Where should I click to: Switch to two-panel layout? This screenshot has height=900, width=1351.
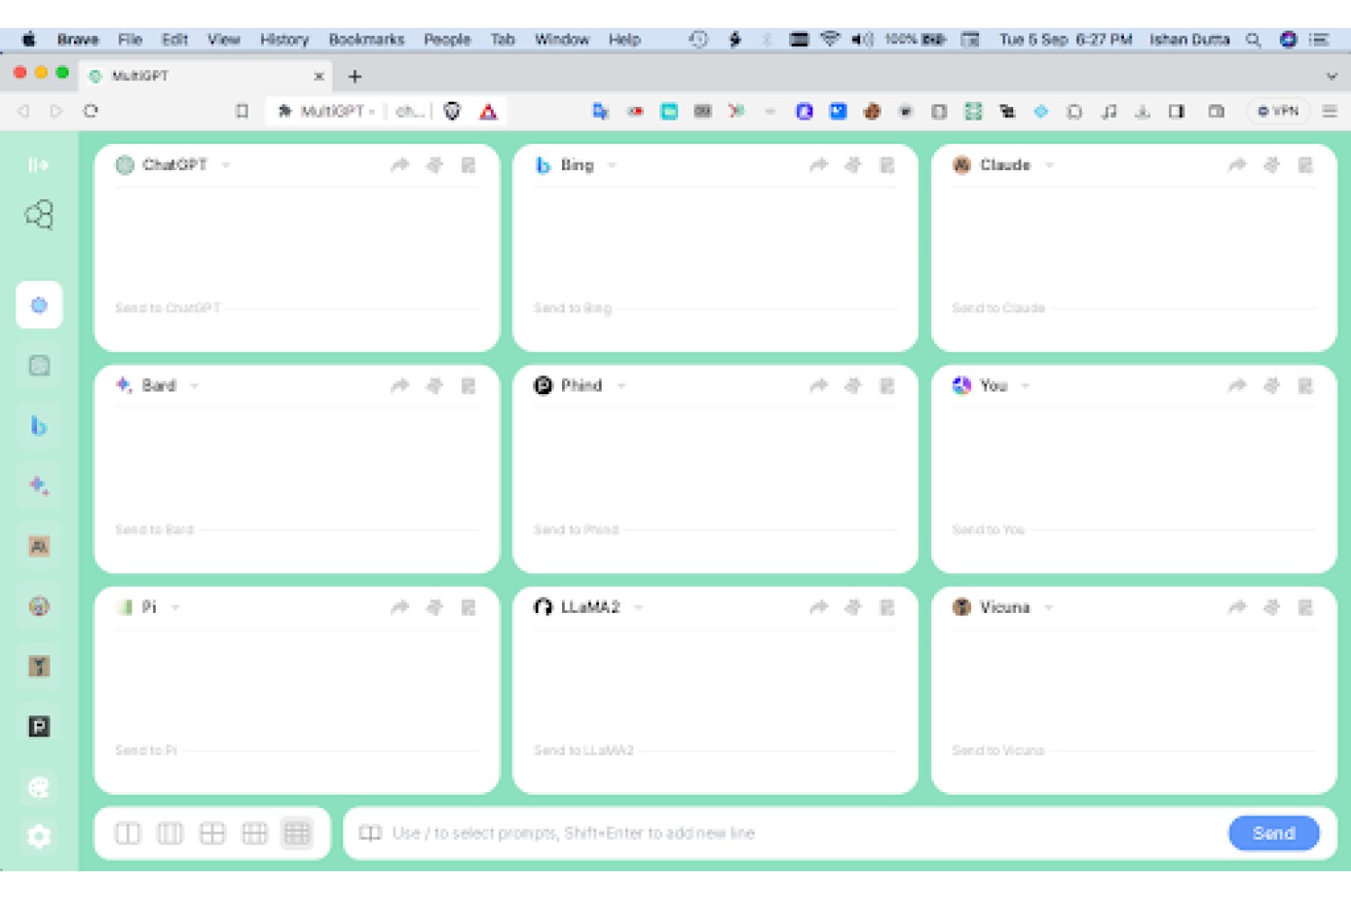[x=128, y=833]
